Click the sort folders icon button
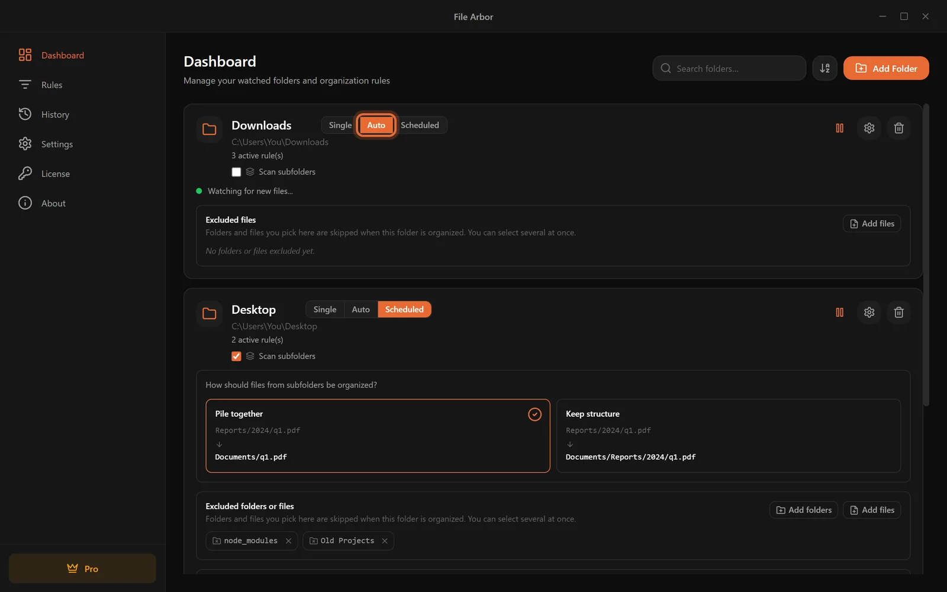947x592 pixels. pos(824,68)
